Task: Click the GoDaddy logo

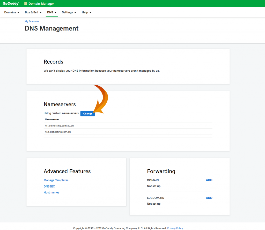Action: point(11,4)
